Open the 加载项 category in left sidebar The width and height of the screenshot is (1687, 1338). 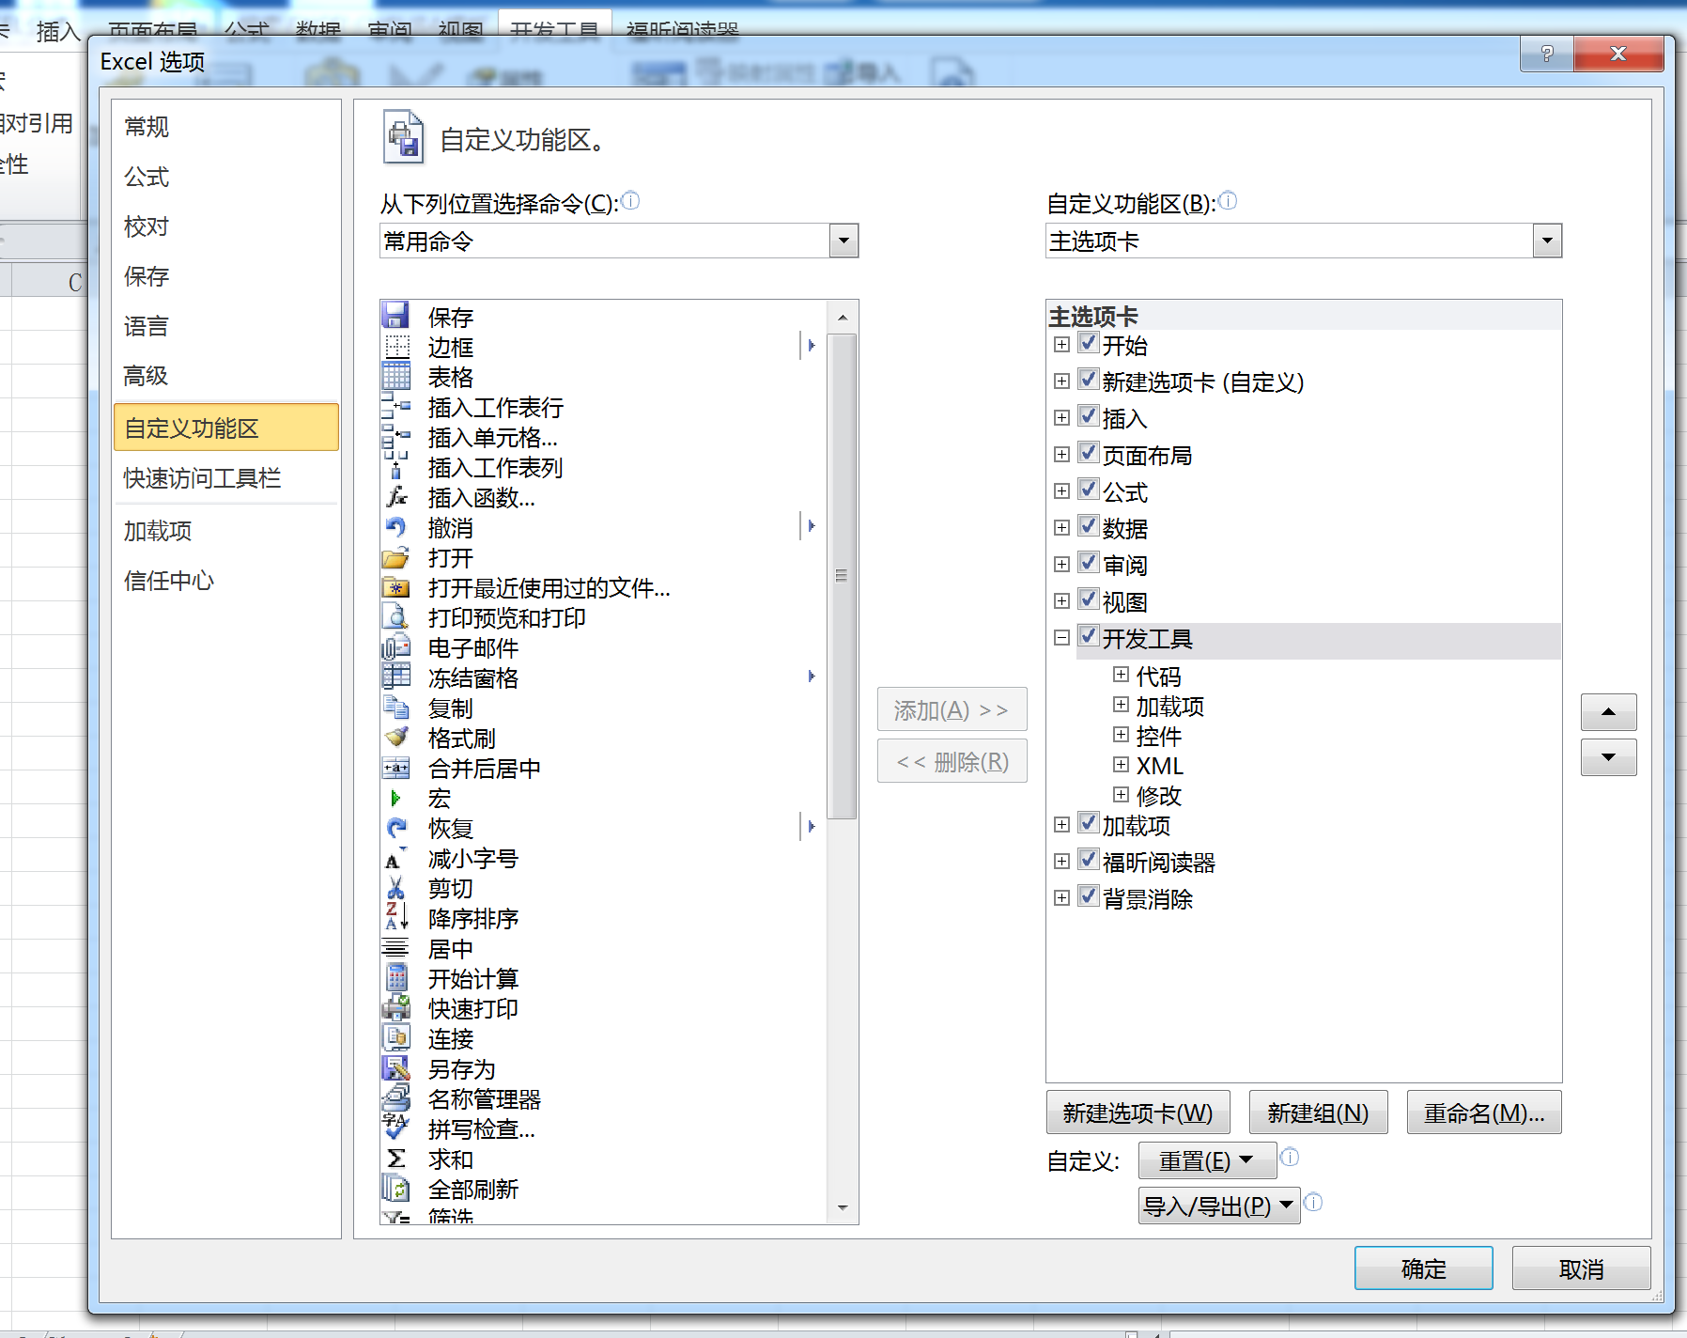(225, 531)
